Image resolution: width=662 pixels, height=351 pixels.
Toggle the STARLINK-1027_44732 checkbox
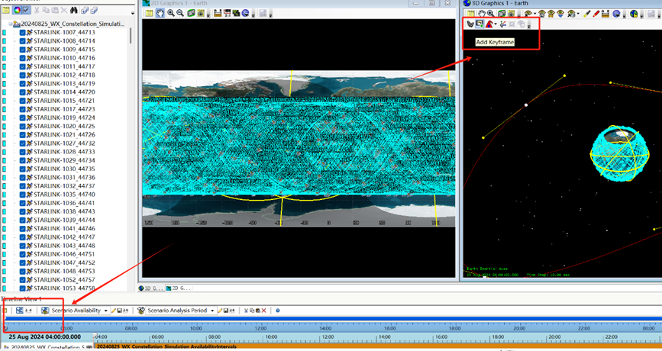pyautogui.click(x=22, y=143)
